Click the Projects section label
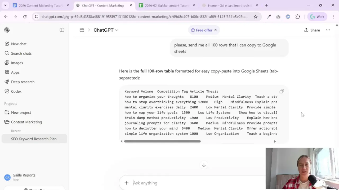This screenshot has height=190, width=339. [11, 103]
